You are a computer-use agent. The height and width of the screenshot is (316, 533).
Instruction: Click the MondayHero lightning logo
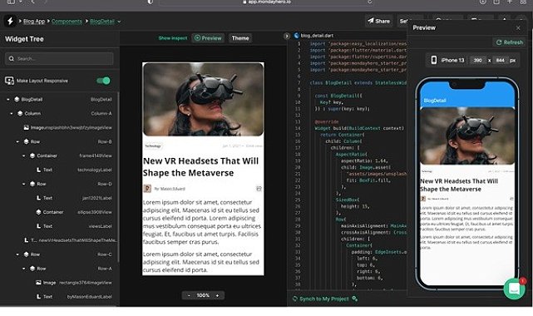click(10, 21)
